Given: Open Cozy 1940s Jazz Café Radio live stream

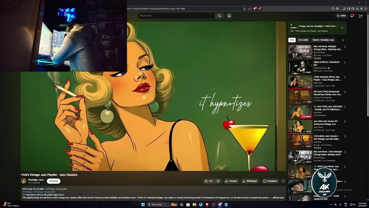Looking at the screenshot, I should click(x=300, y=112).
